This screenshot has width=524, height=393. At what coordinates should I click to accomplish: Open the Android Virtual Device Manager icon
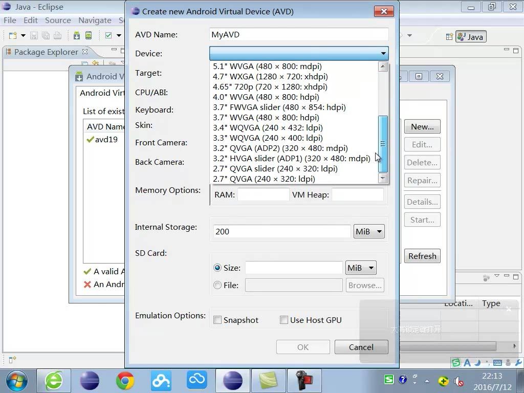pos(89,35)
